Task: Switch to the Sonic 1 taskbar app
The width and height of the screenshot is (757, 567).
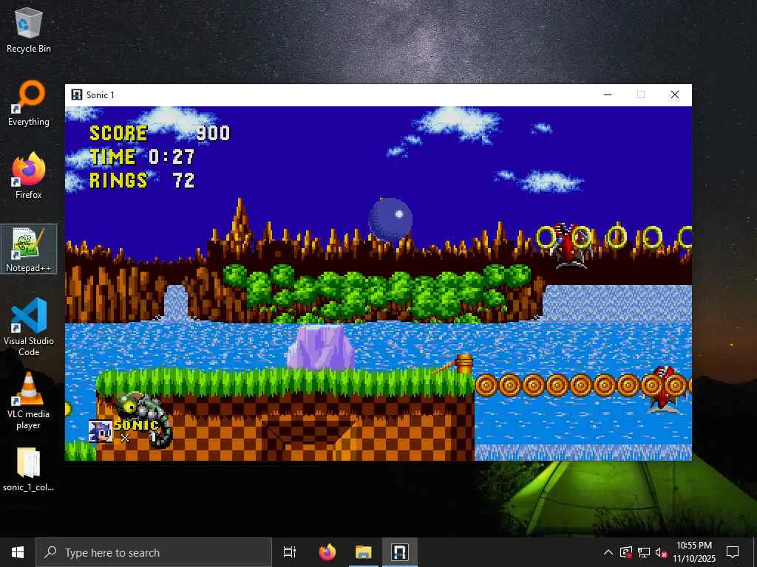Action: (400, 552)
